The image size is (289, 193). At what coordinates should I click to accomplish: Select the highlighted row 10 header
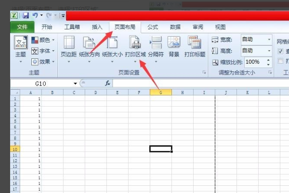pos(15,149)
